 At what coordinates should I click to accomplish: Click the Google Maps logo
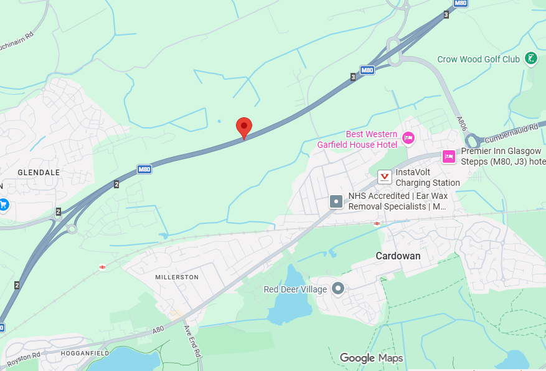[372, 358]
